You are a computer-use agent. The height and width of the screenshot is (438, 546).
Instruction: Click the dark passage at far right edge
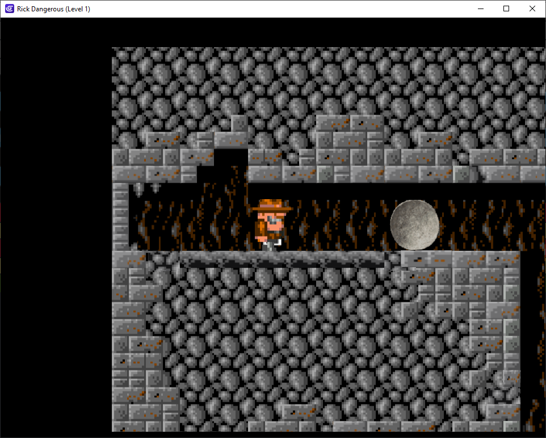[532, 340]
